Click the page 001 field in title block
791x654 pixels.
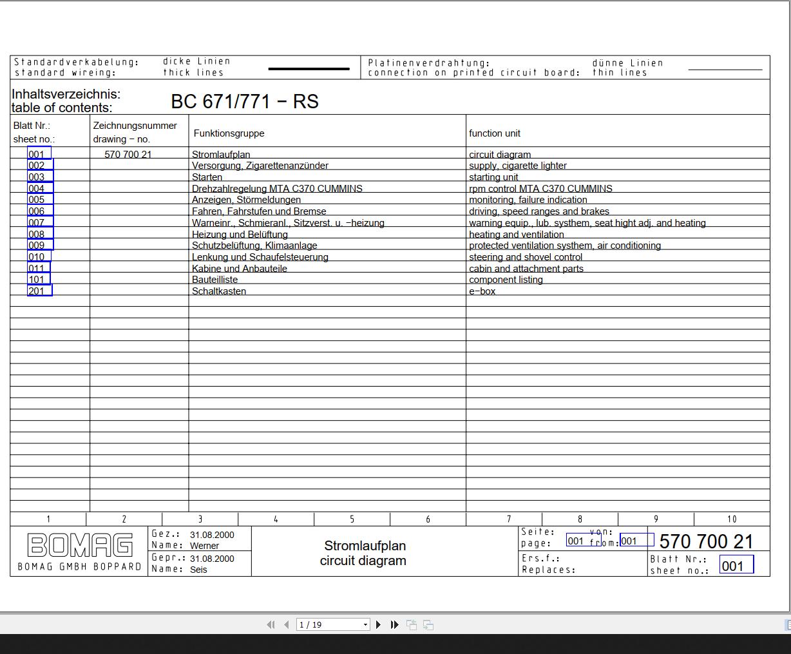[x=584, y=541]
